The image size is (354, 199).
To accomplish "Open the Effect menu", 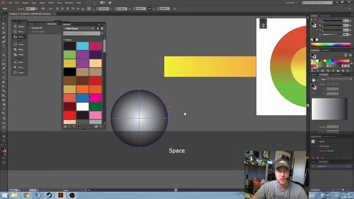I will tap(51, 3).
